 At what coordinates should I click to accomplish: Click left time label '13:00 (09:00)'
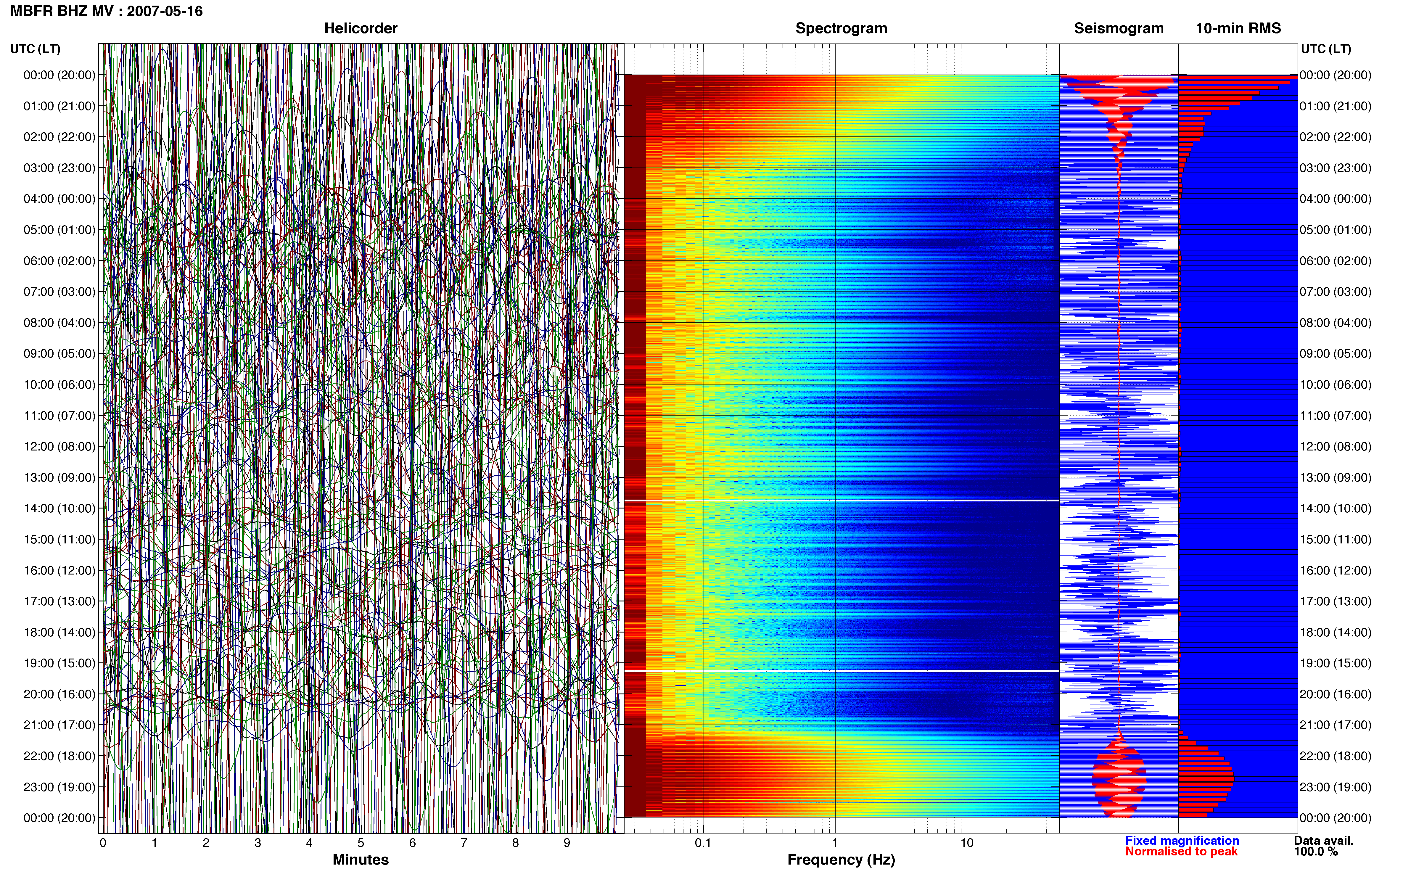(59, 477)
